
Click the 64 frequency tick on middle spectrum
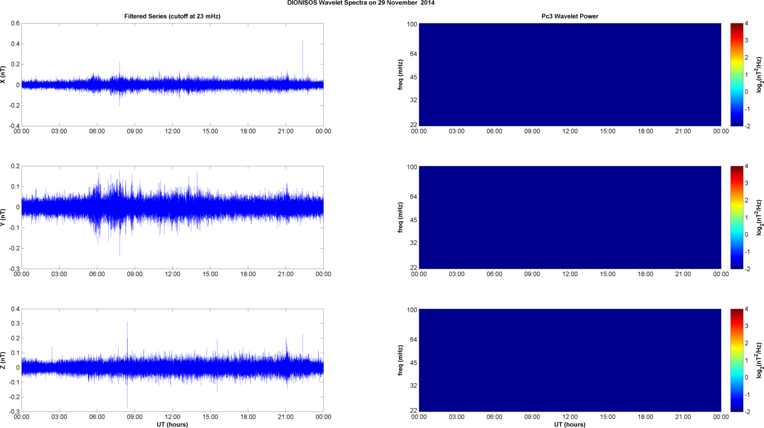click(x=413, y=197)
